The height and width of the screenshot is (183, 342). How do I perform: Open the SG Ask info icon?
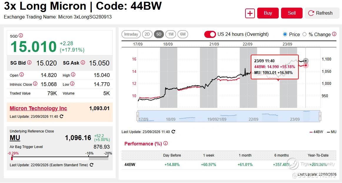pos(83,63)
